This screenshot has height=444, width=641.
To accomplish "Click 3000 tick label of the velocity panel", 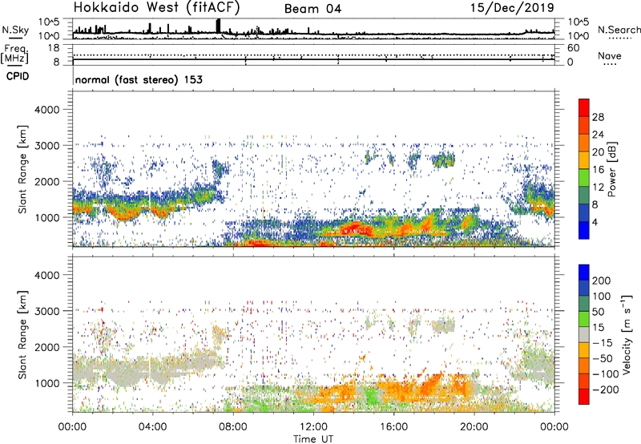I will pos(47,311).
